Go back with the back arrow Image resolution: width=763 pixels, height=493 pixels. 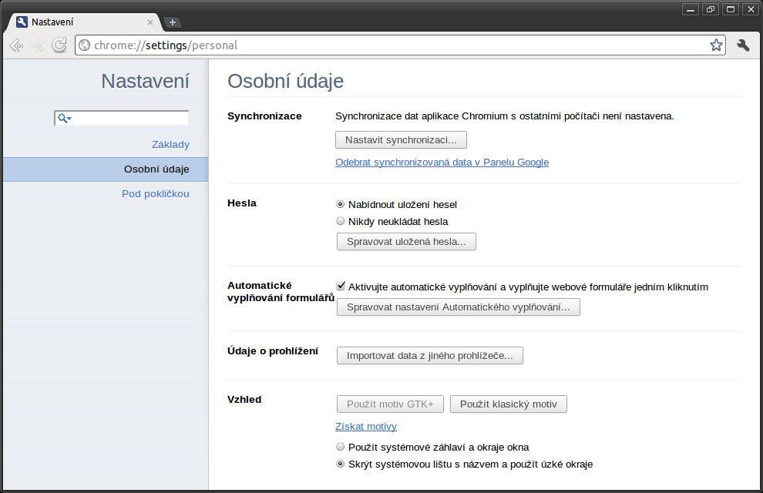click(16, 45)
